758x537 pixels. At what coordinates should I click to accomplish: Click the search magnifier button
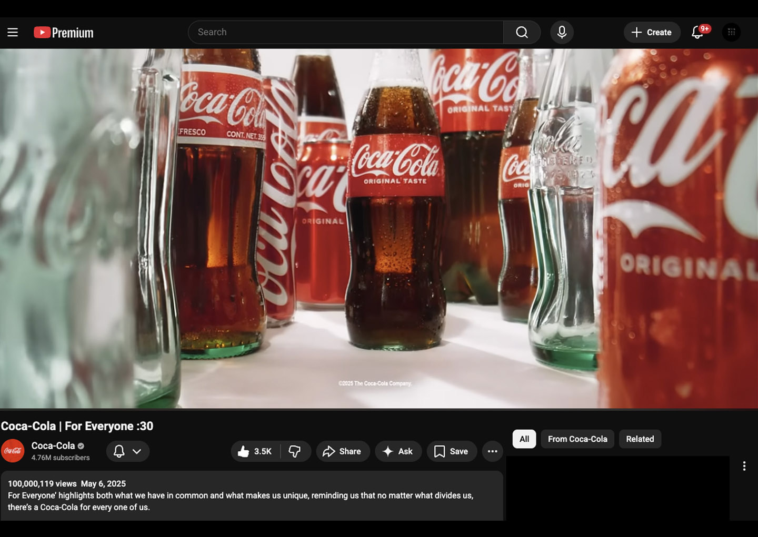522,33
